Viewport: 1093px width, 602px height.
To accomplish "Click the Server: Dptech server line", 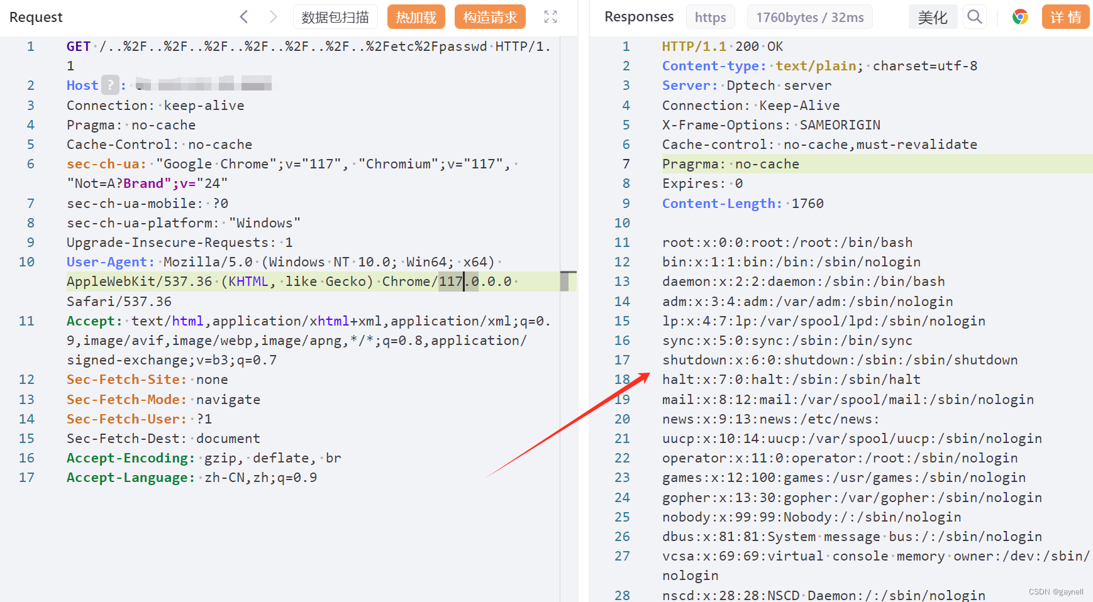I will pos(746,85).
